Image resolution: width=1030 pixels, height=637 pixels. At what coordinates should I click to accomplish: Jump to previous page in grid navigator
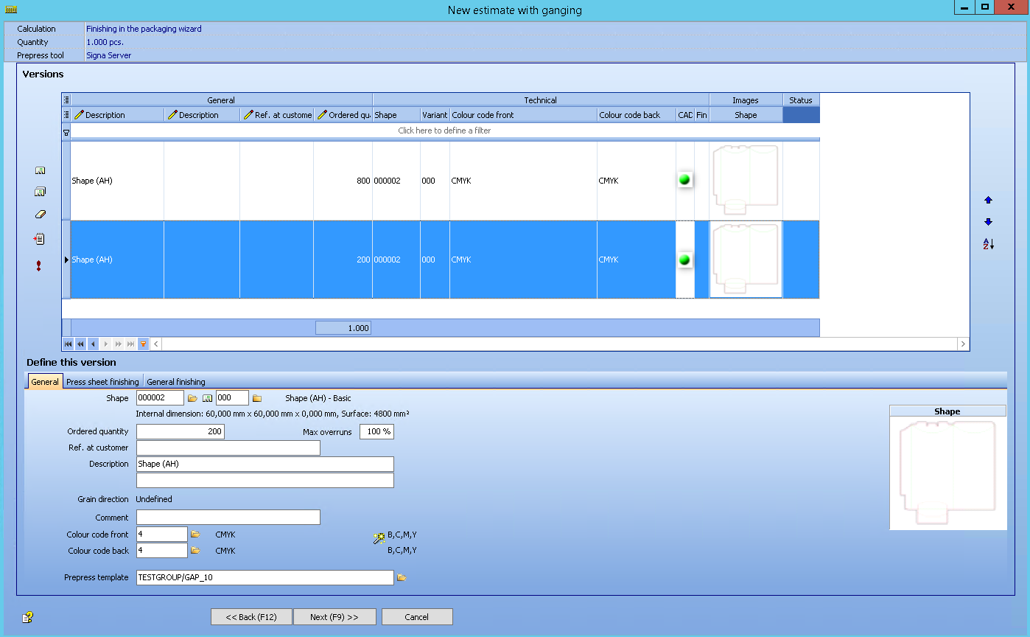81,344
